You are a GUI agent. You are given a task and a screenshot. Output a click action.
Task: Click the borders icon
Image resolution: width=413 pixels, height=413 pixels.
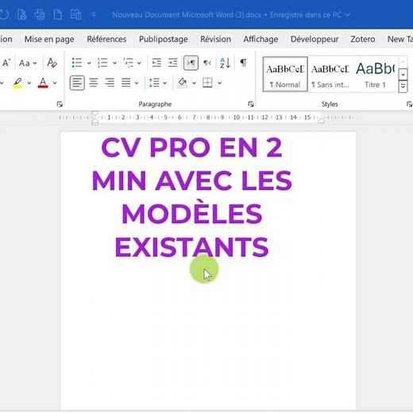pos(207,83)
